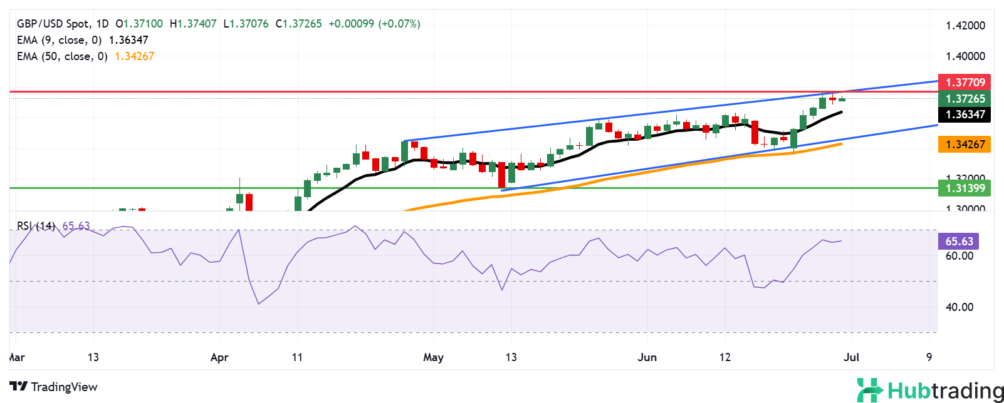Click the red 1.37709 resistance price tag

[965, 82]
